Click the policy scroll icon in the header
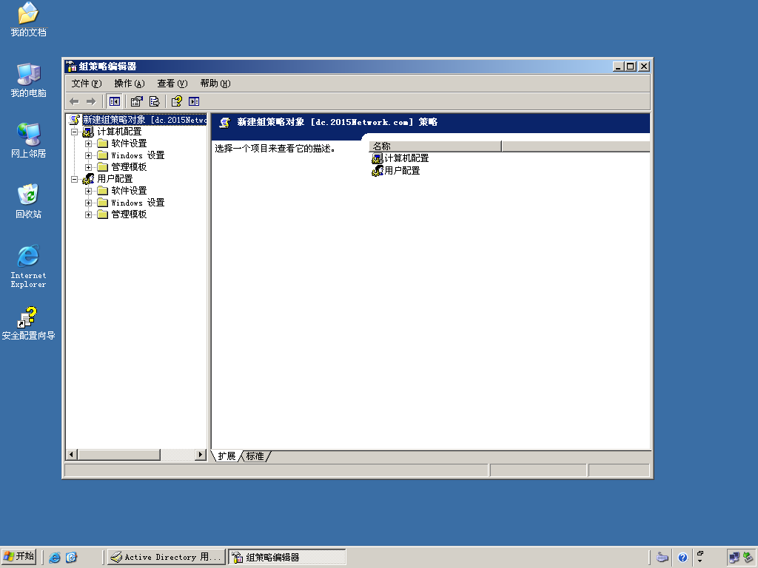This screenshot has height=568, width=758. tap(225, 123)
